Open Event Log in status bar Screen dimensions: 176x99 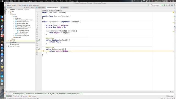click(x=170, y=96)
